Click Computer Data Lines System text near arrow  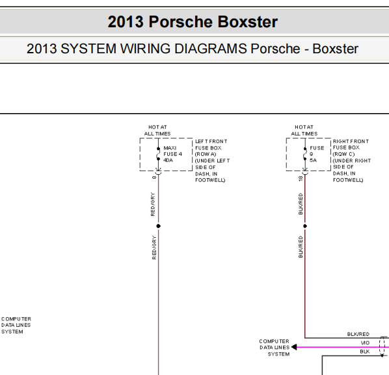pyautogui.click(x=274, y=348)
